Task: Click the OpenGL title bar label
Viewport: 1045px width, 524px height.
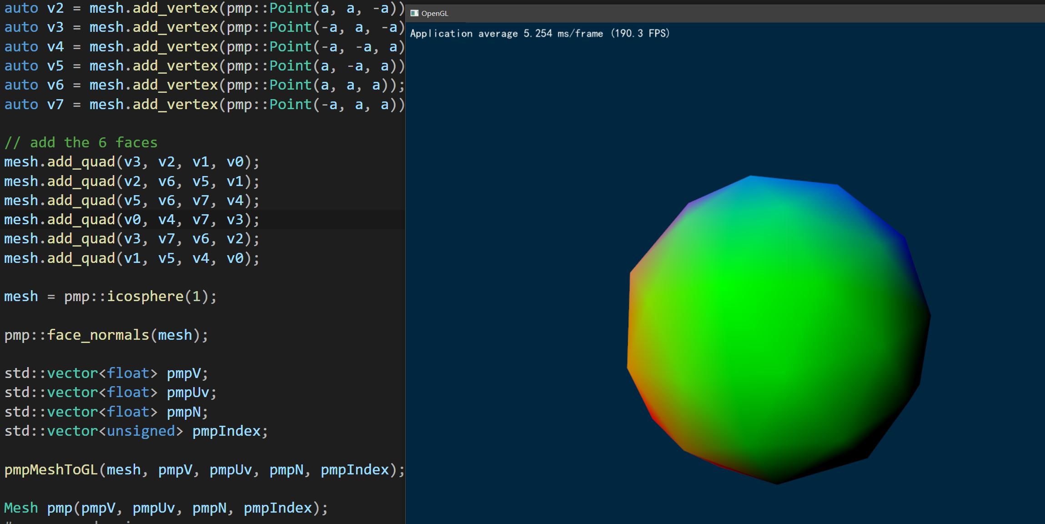Action: [434, 13]
